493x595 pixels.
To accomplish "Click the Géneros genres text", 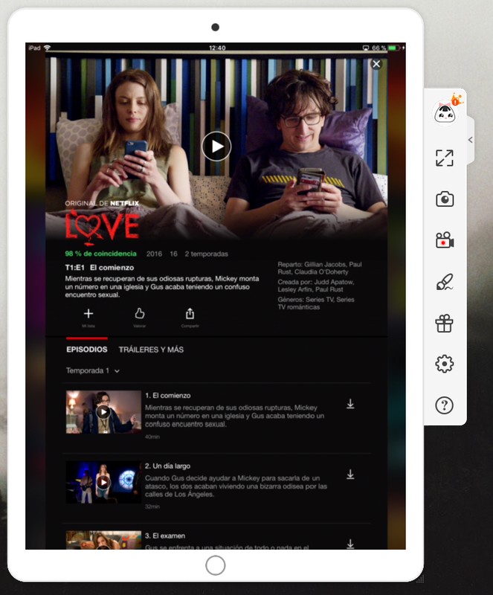I will (x=316, y=303).
